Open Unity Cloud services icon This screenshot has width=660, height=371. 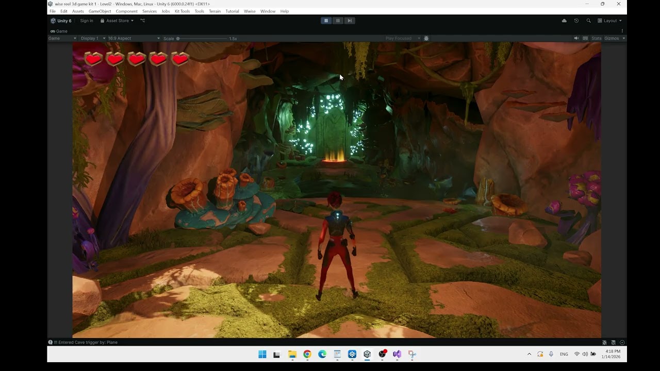[x=564, y=21]
